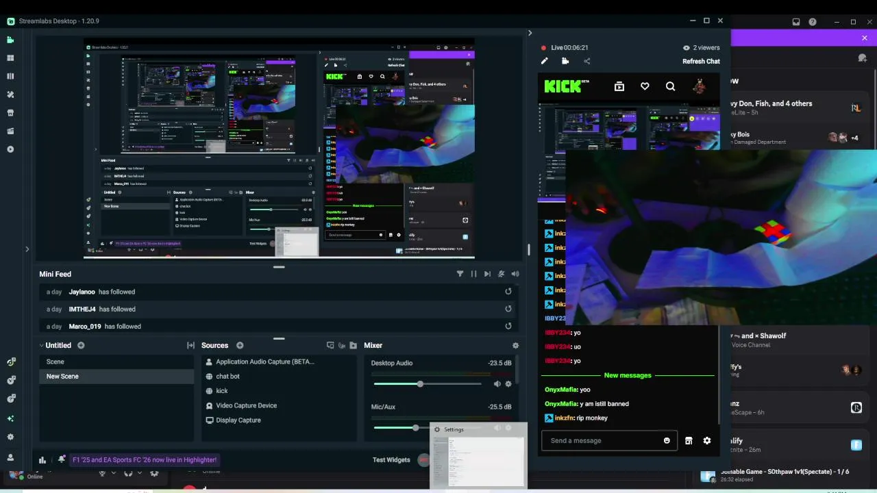877x493 pixels.
Task: Replay the Jaylanoo follow alert
Action: click(x=508, y=292)
